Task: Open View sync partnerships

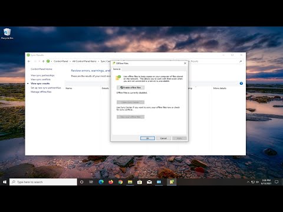Action: 42,75
